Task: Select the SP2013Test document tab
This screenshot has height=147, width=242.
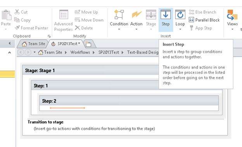Action: tap(66, 44)
